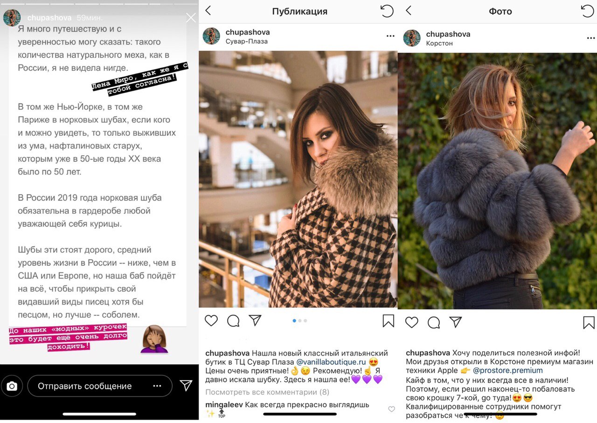Share the Сувар-Плаза post via paper plane
Screen dimensions: 597x423
255,320
